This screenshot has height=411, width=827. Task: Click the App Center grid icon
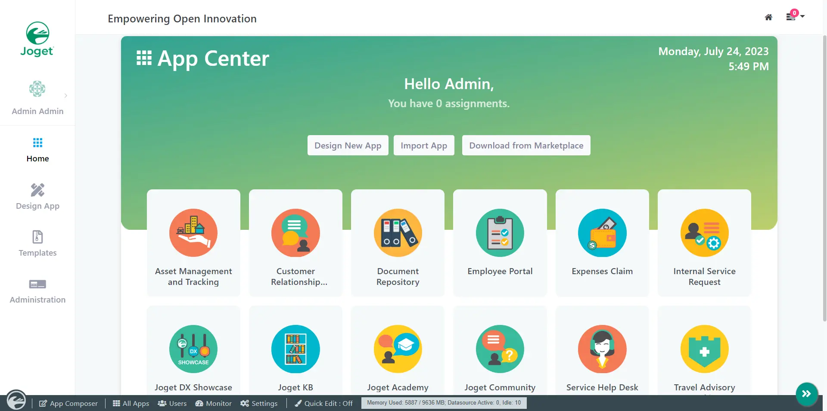coord(144,58)
